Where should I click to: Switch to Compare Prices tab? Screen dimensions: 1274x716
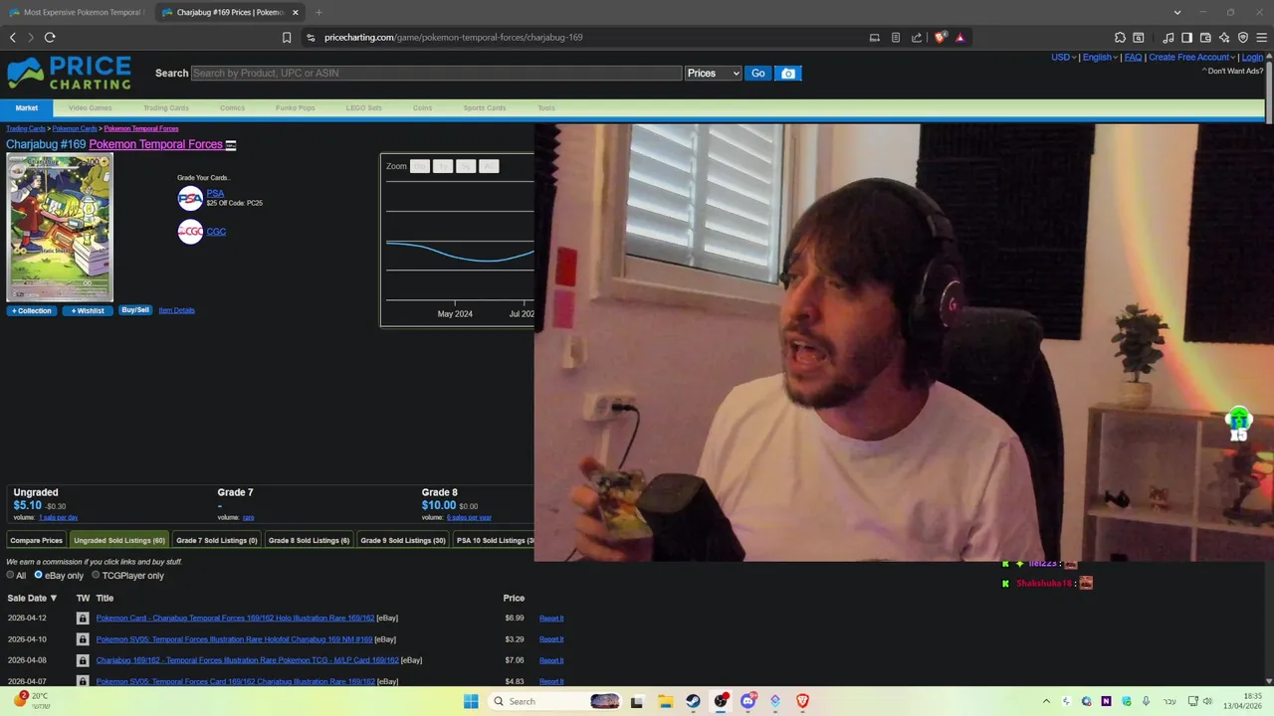pyautogui.click(x=36, y=540)
